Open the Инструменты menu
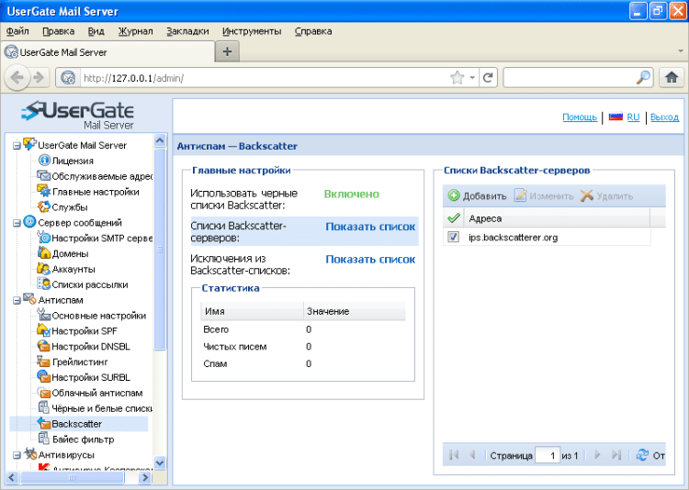This screenshot has height=490, width=689. click(252, 31)
